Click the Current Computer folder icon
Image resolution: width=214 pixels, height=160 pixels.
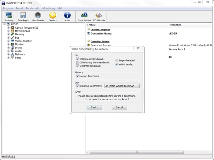coord(89,29)
